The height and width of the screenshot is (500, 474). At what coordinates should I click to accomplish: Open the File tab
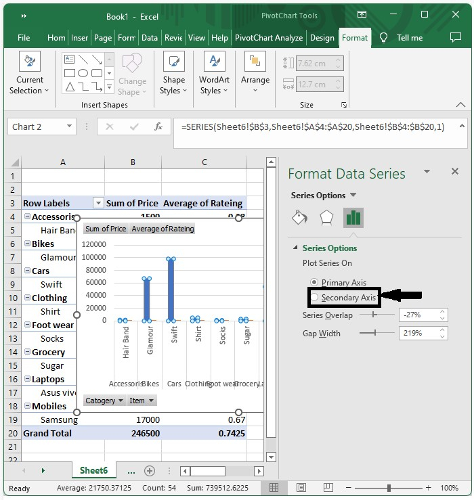coord(24,38)
